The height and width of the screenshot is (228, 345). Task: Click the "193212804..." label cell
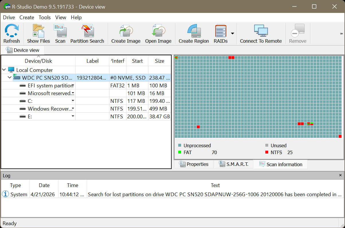[93, 78]
